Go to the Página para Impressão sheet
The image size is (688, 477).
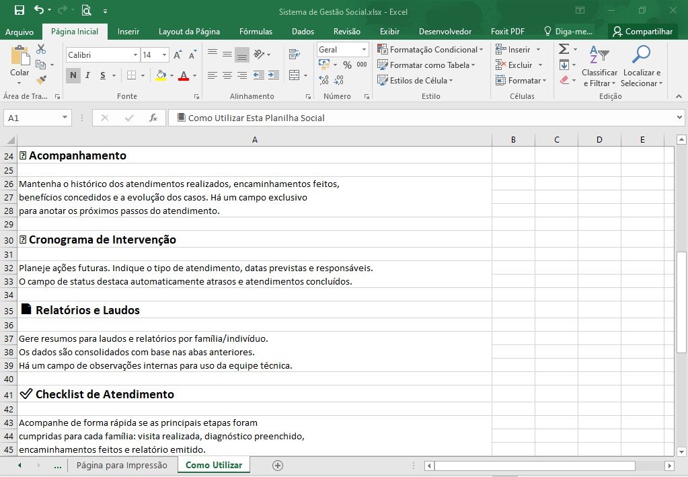click(x=122, y=465)
